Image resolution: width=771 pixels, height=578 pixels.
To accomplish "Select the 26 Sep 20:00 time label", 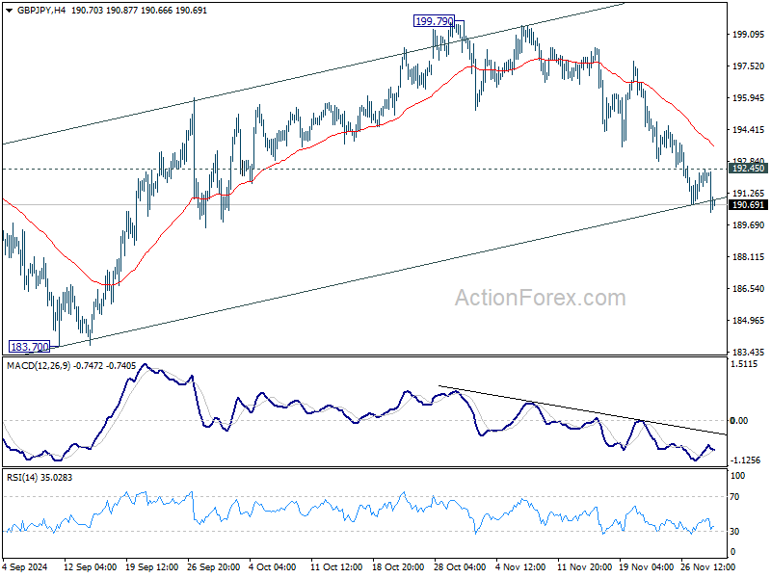I will pyautogui.click(x=213, y=567).
